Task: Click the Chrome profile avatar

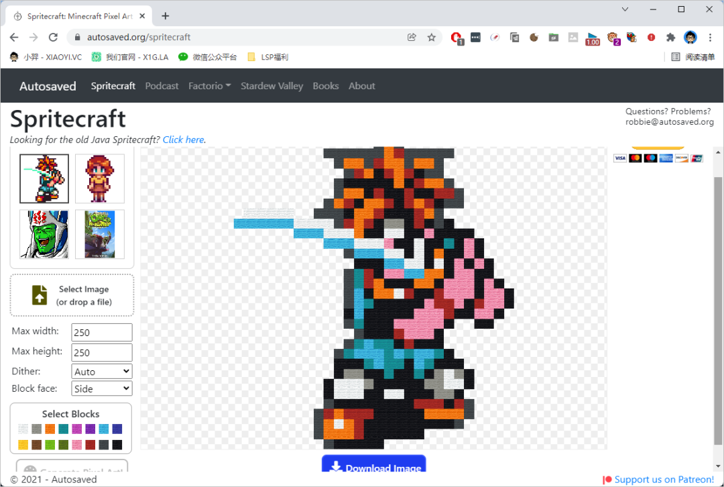Action: (x=690, y=38)
